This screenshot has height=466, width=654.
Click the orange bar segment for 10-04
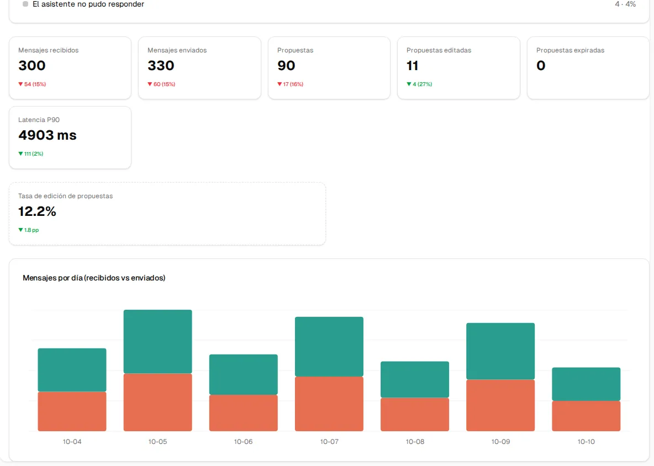coord(72,411)
